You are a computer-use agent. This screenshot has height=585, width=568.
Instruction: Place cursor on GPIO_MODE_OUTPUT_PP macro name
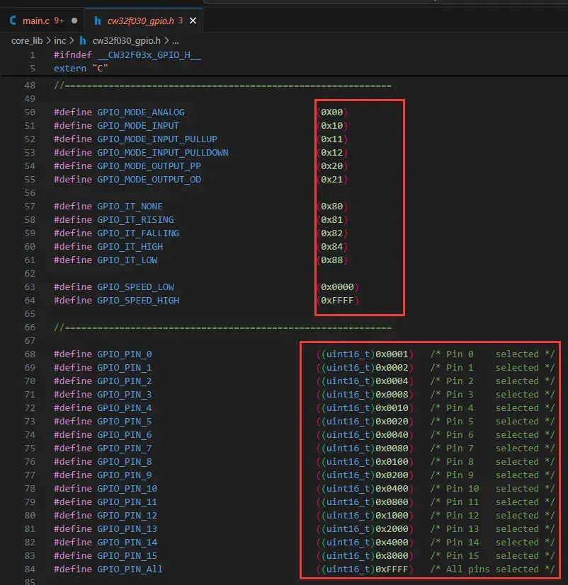click(x=149, y=166)
